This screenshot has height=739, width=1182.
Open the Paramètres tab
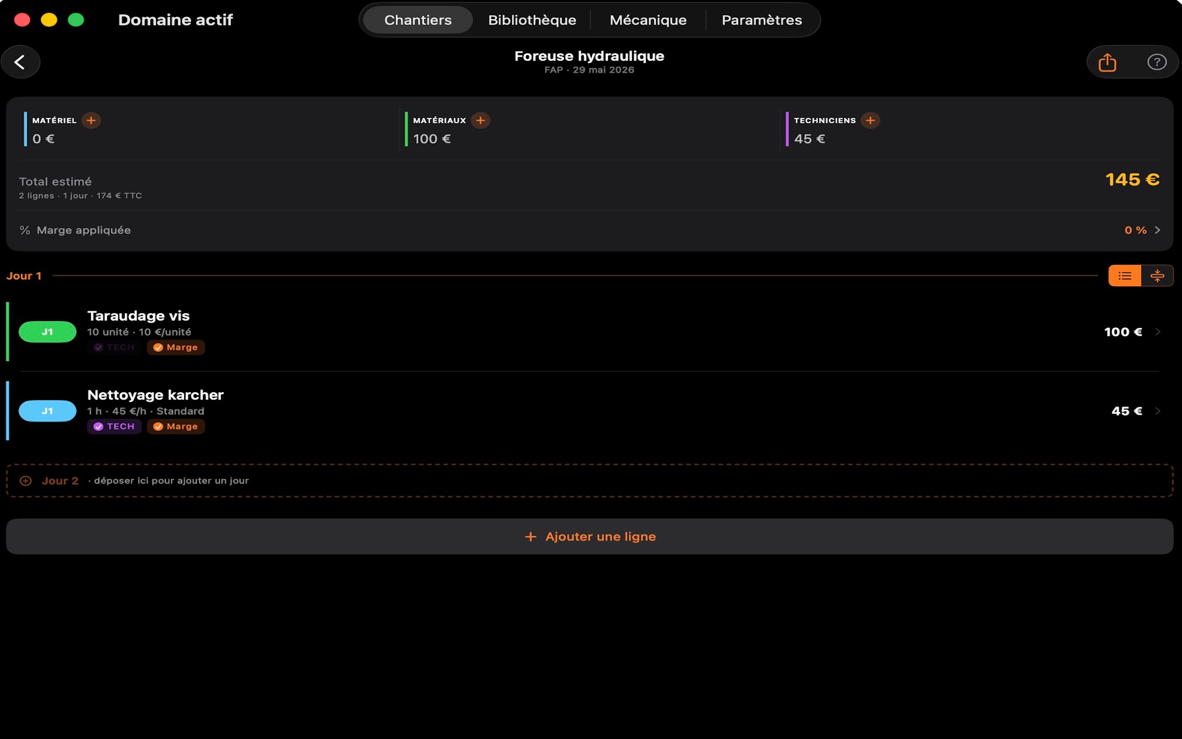762,20
